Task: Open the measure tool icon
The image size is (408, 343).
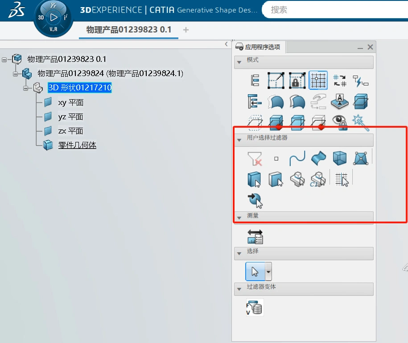Action: point(255,237)
